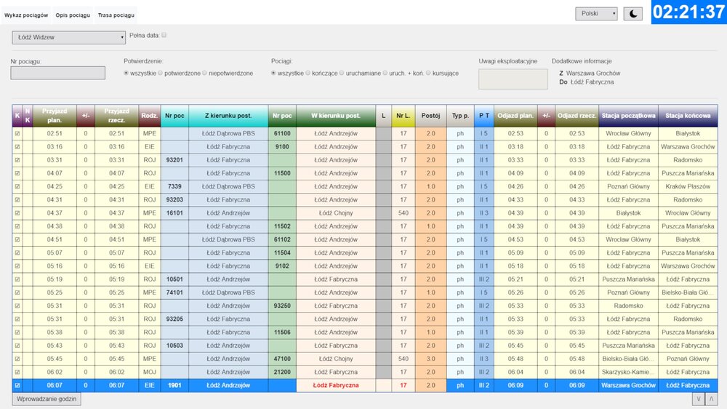Select the kursujące trains radio button
Viewport: 727px width, 409px height.
pos(428,73)
